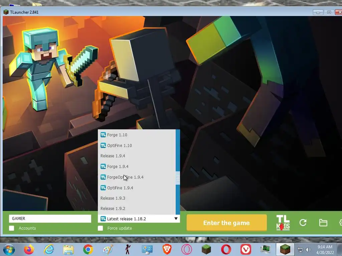342x256 pixels.
Task: Switch to the active TLauncher taskbar button
Action: coord(285,249)
